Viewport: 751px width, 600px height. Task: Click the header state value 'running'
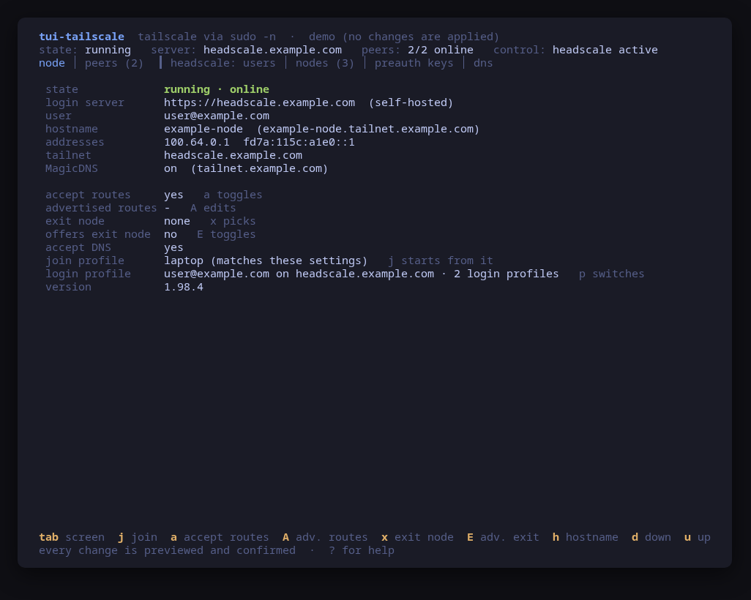click(108, 50)
